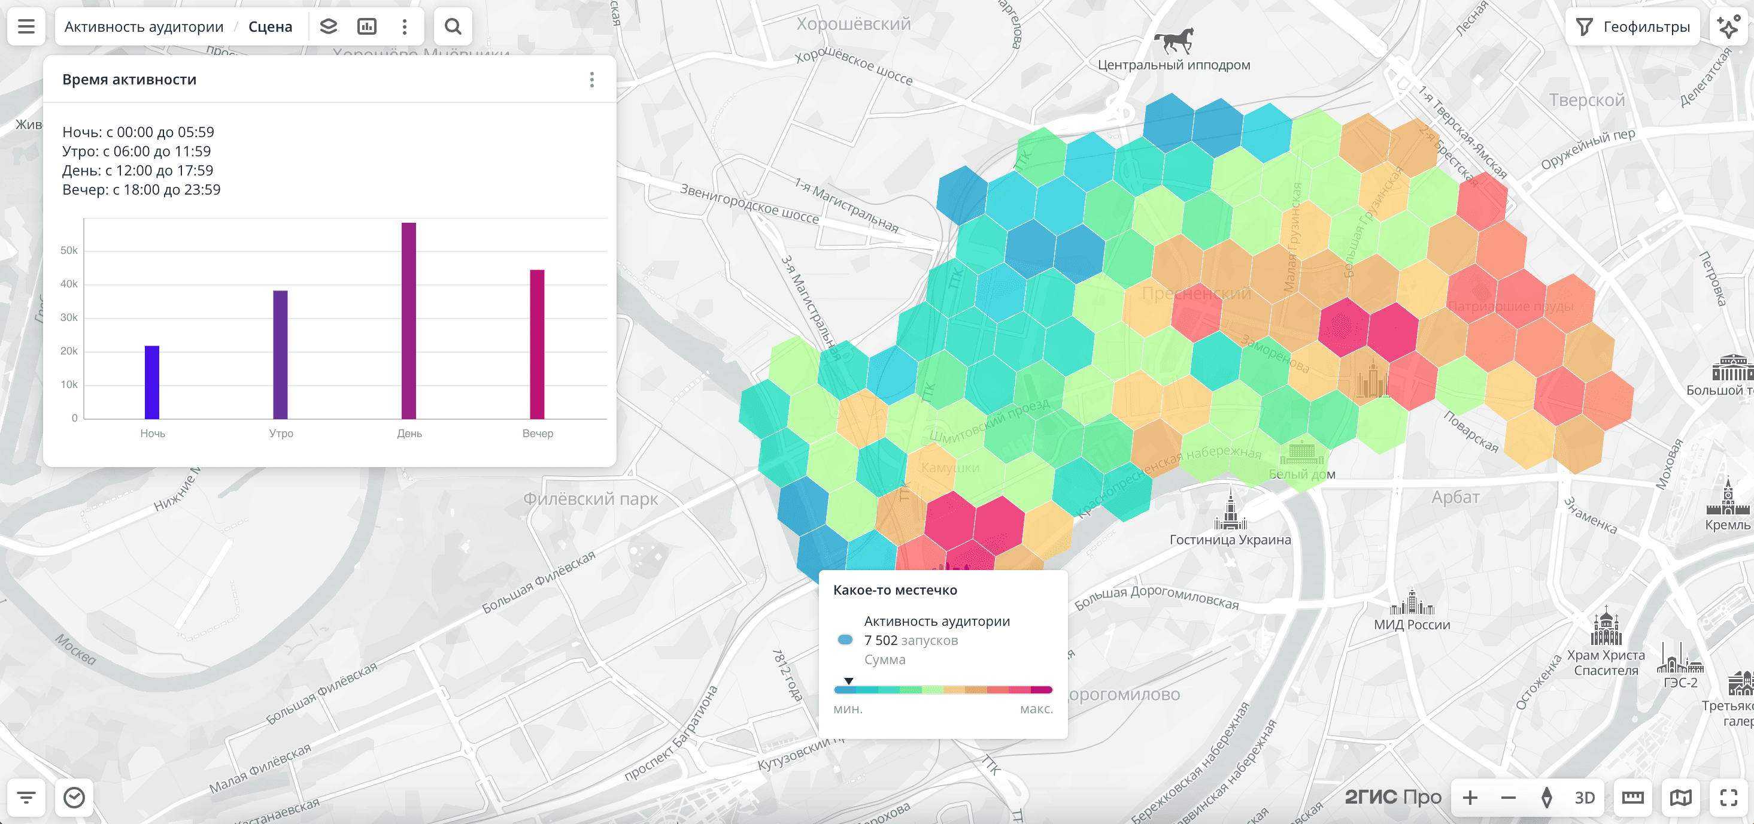Click the search magnifier button
This screenshot has height=824, width=1754.
[453, 26]
